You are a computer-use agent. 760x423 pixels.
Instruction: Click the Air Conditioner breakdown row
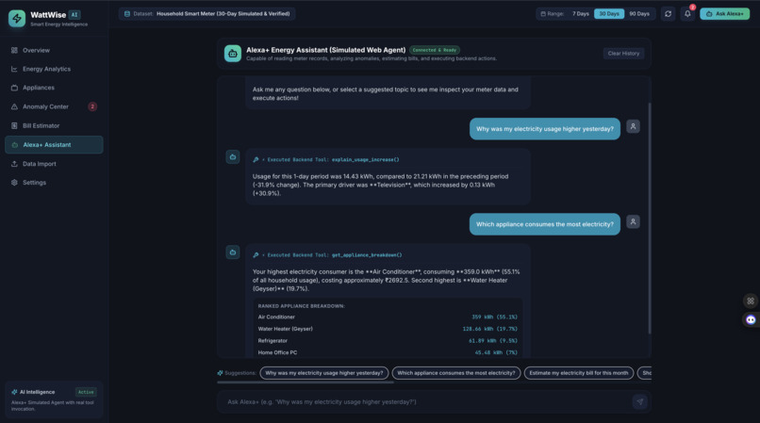388,317
